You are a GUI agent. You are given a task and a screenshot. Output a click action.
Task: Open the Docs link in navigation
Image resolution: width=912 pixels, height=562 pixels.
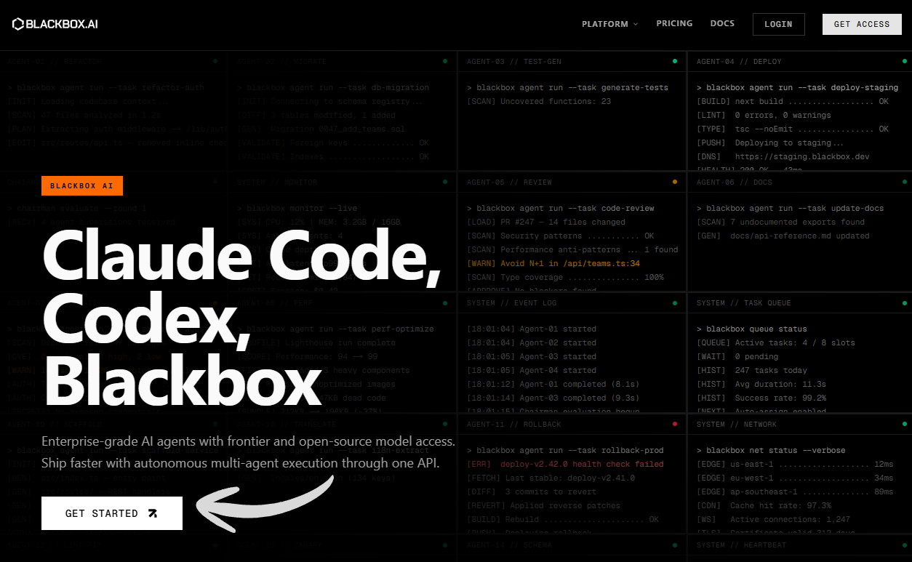tap(722, 23)
